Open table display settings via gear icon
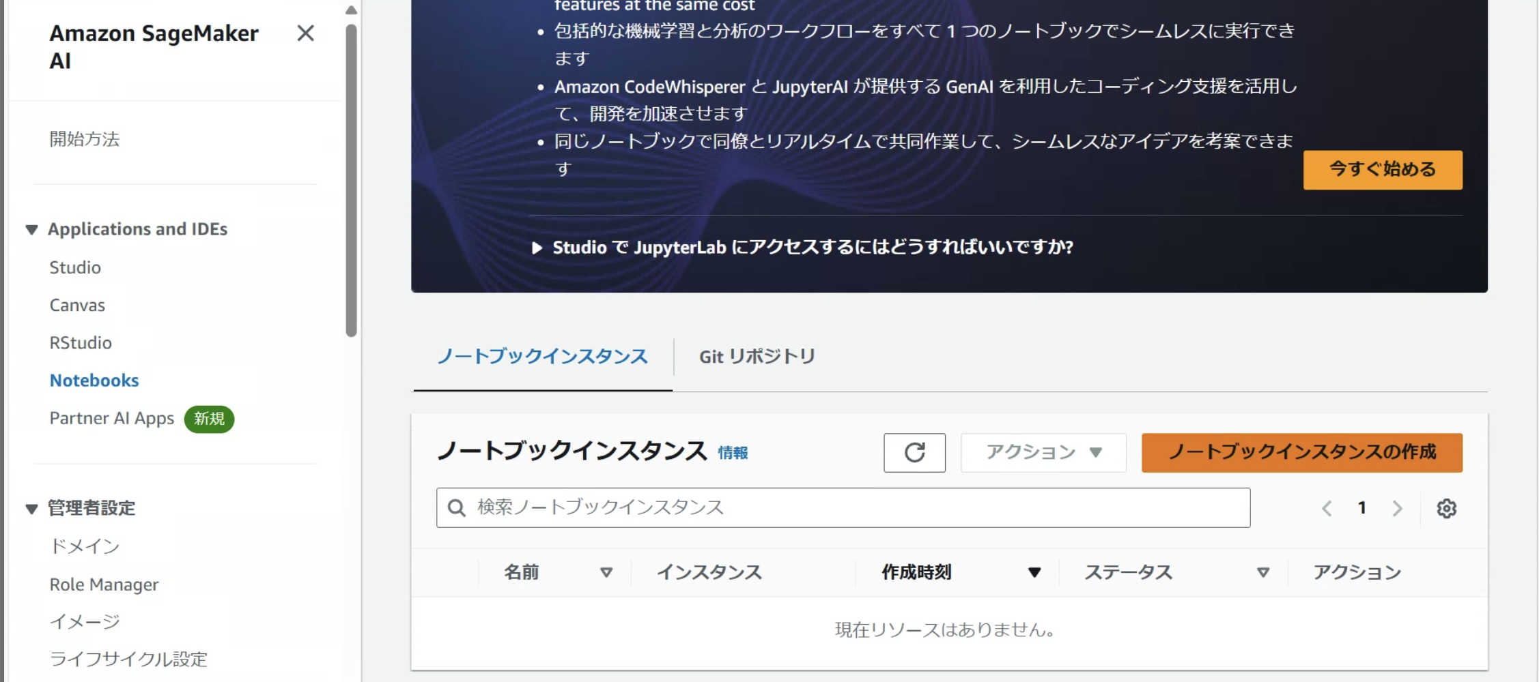The image size is (1539, 682). pos(1447,508)
